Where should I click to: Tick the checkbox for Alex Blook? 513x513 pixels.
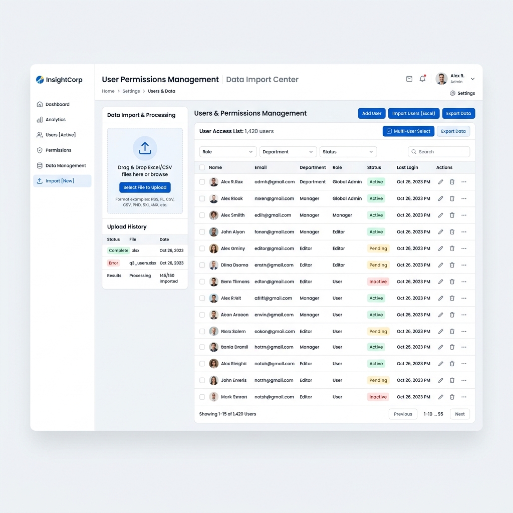click(202, 199)
